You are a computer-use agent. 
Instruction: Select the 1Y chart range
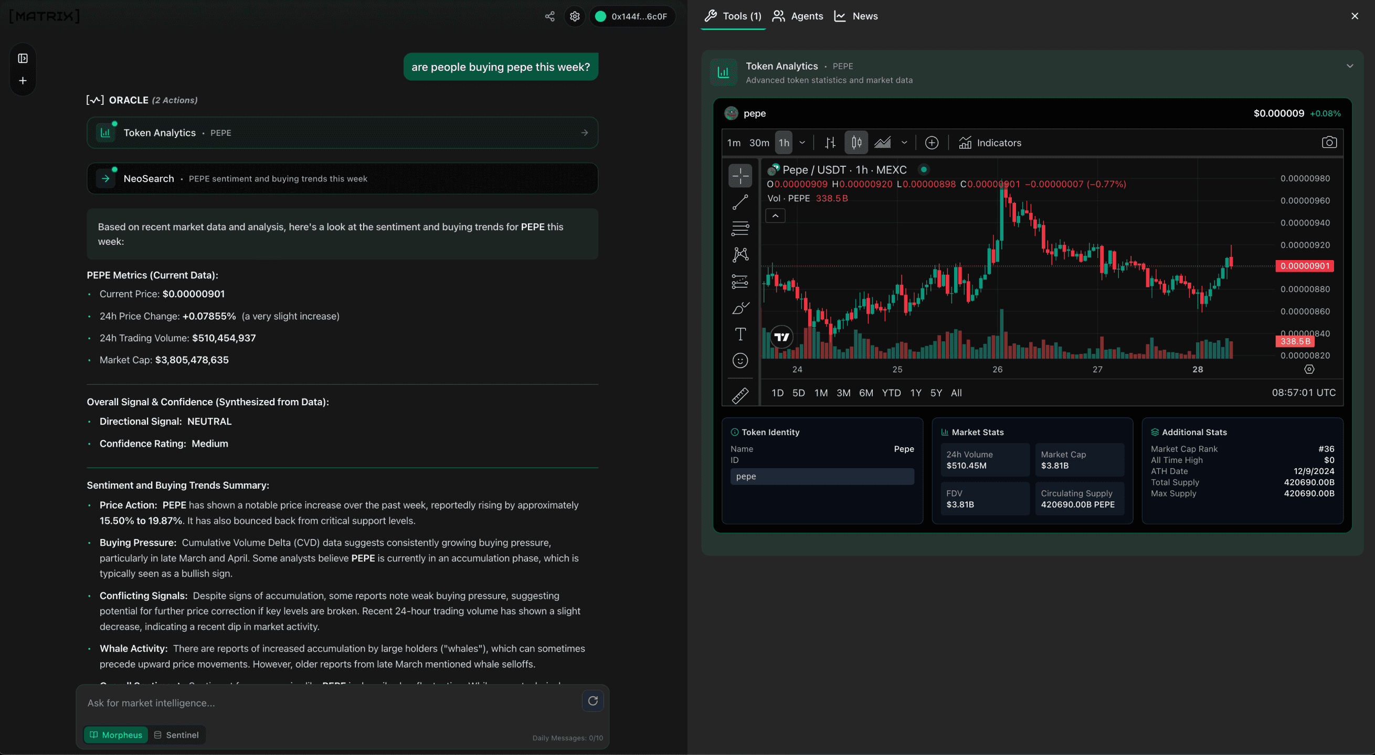(x=915, y=392)
